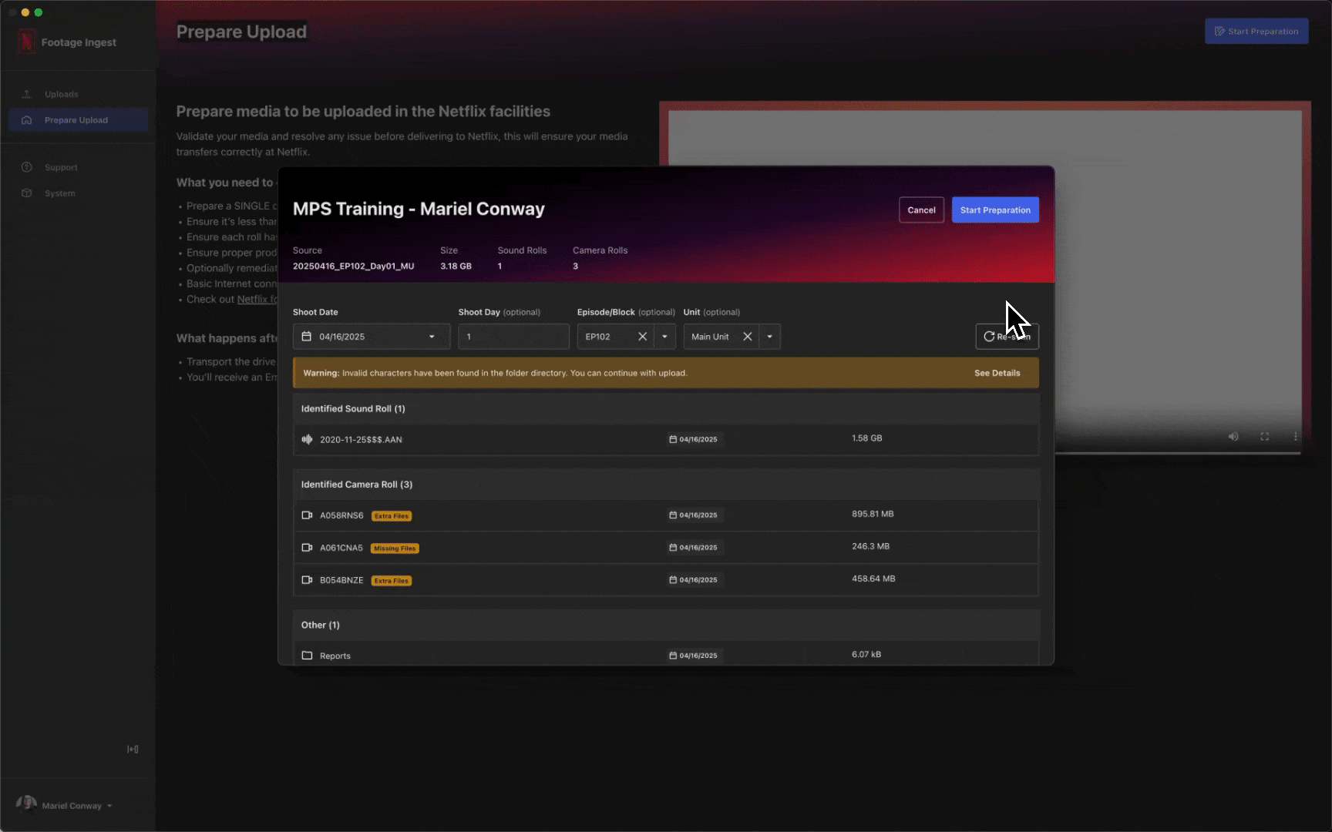Screen dimensions: 1332x832
Task: Collapse the sidebar with the collapse icon
Action: click(133, 749)
